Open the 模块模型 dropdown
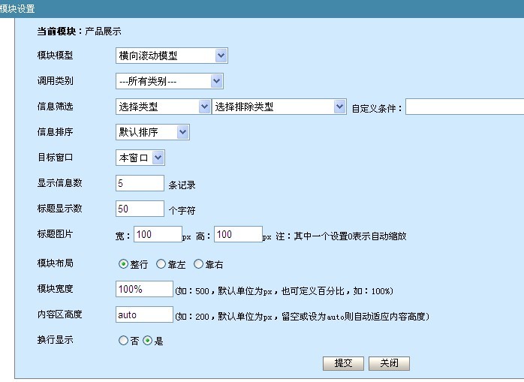The width and height of the screenshot is (524, 382). click(172, 56)
